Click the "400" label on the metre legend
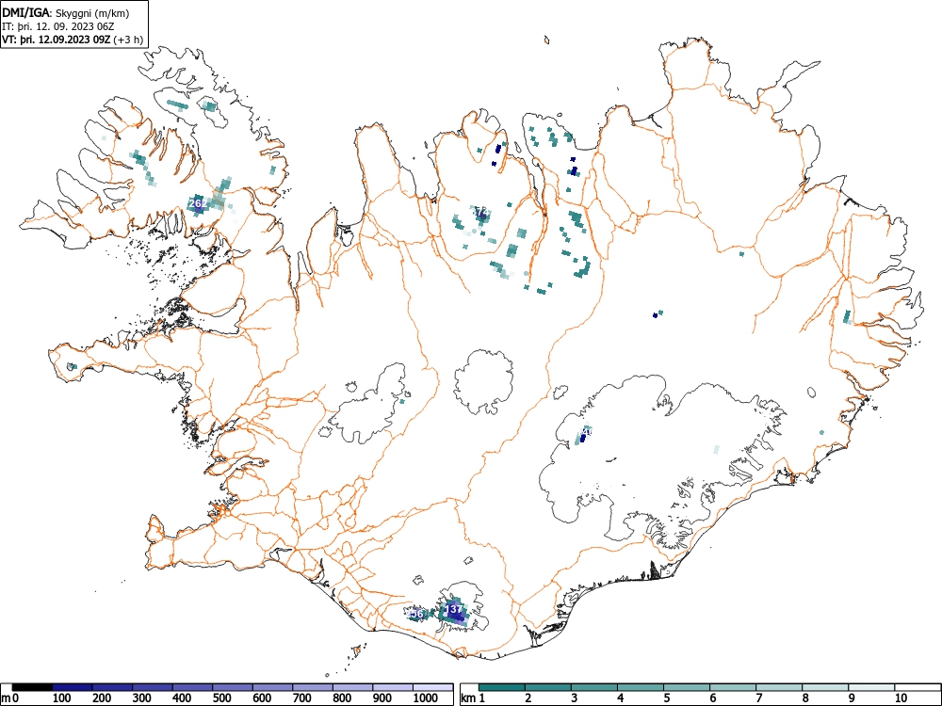Screen dimensions: 942x706 pyautogui.click(x=182, y=698)
